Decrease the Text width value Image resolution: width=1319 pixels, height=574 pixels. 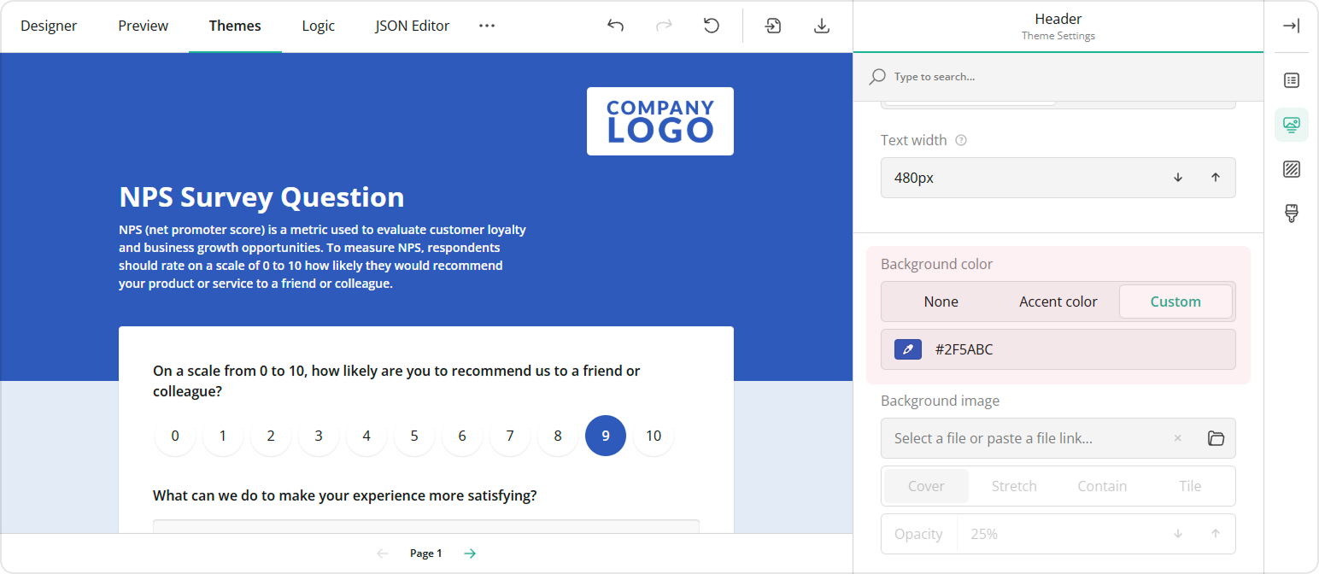pos(1178,178)
